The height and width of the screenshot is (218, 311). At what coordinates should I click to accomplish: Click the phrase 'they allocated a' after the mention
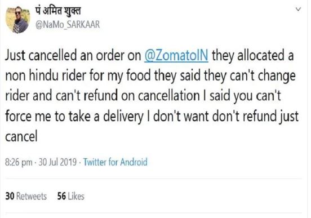coord(253,56)
